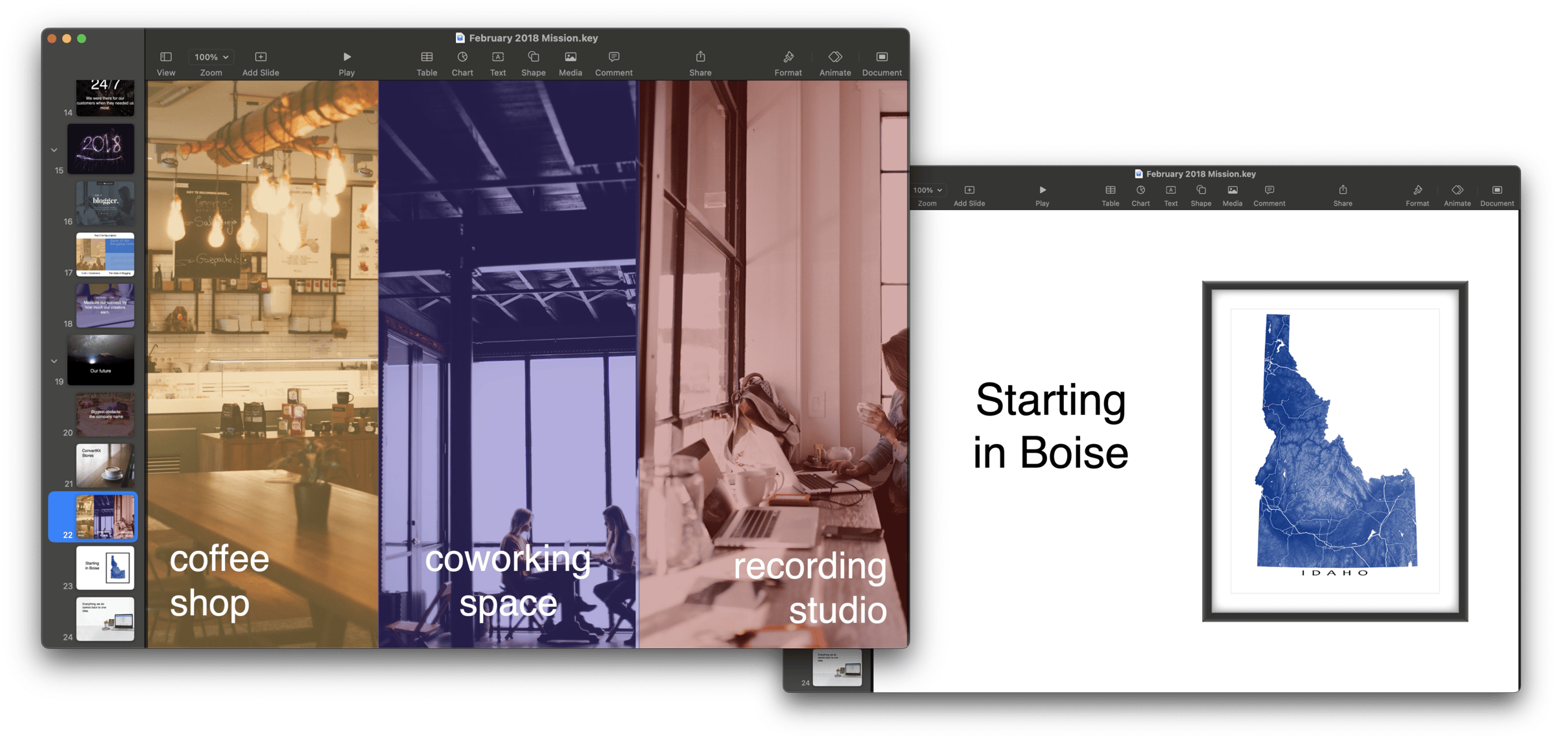Collapse the slide 19 group chevron
The width and height of the screenshot is (1556, 739).
[54, 361]
